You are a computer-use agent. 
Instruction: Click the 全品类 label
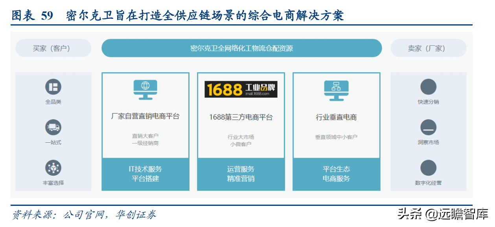[x=53, y=102]
